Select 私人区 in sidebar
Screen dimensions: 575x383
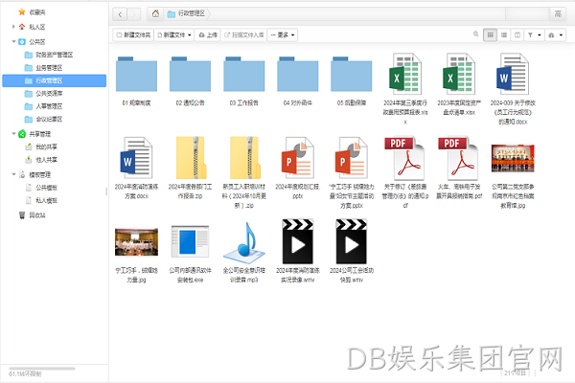[x=33, y=27]
